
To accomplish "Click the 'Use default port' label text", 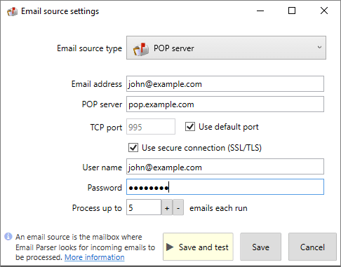I will 229,127.
